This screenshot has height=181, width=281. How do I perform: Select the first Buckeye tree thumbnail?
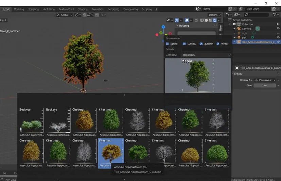[x=31, y=122]
